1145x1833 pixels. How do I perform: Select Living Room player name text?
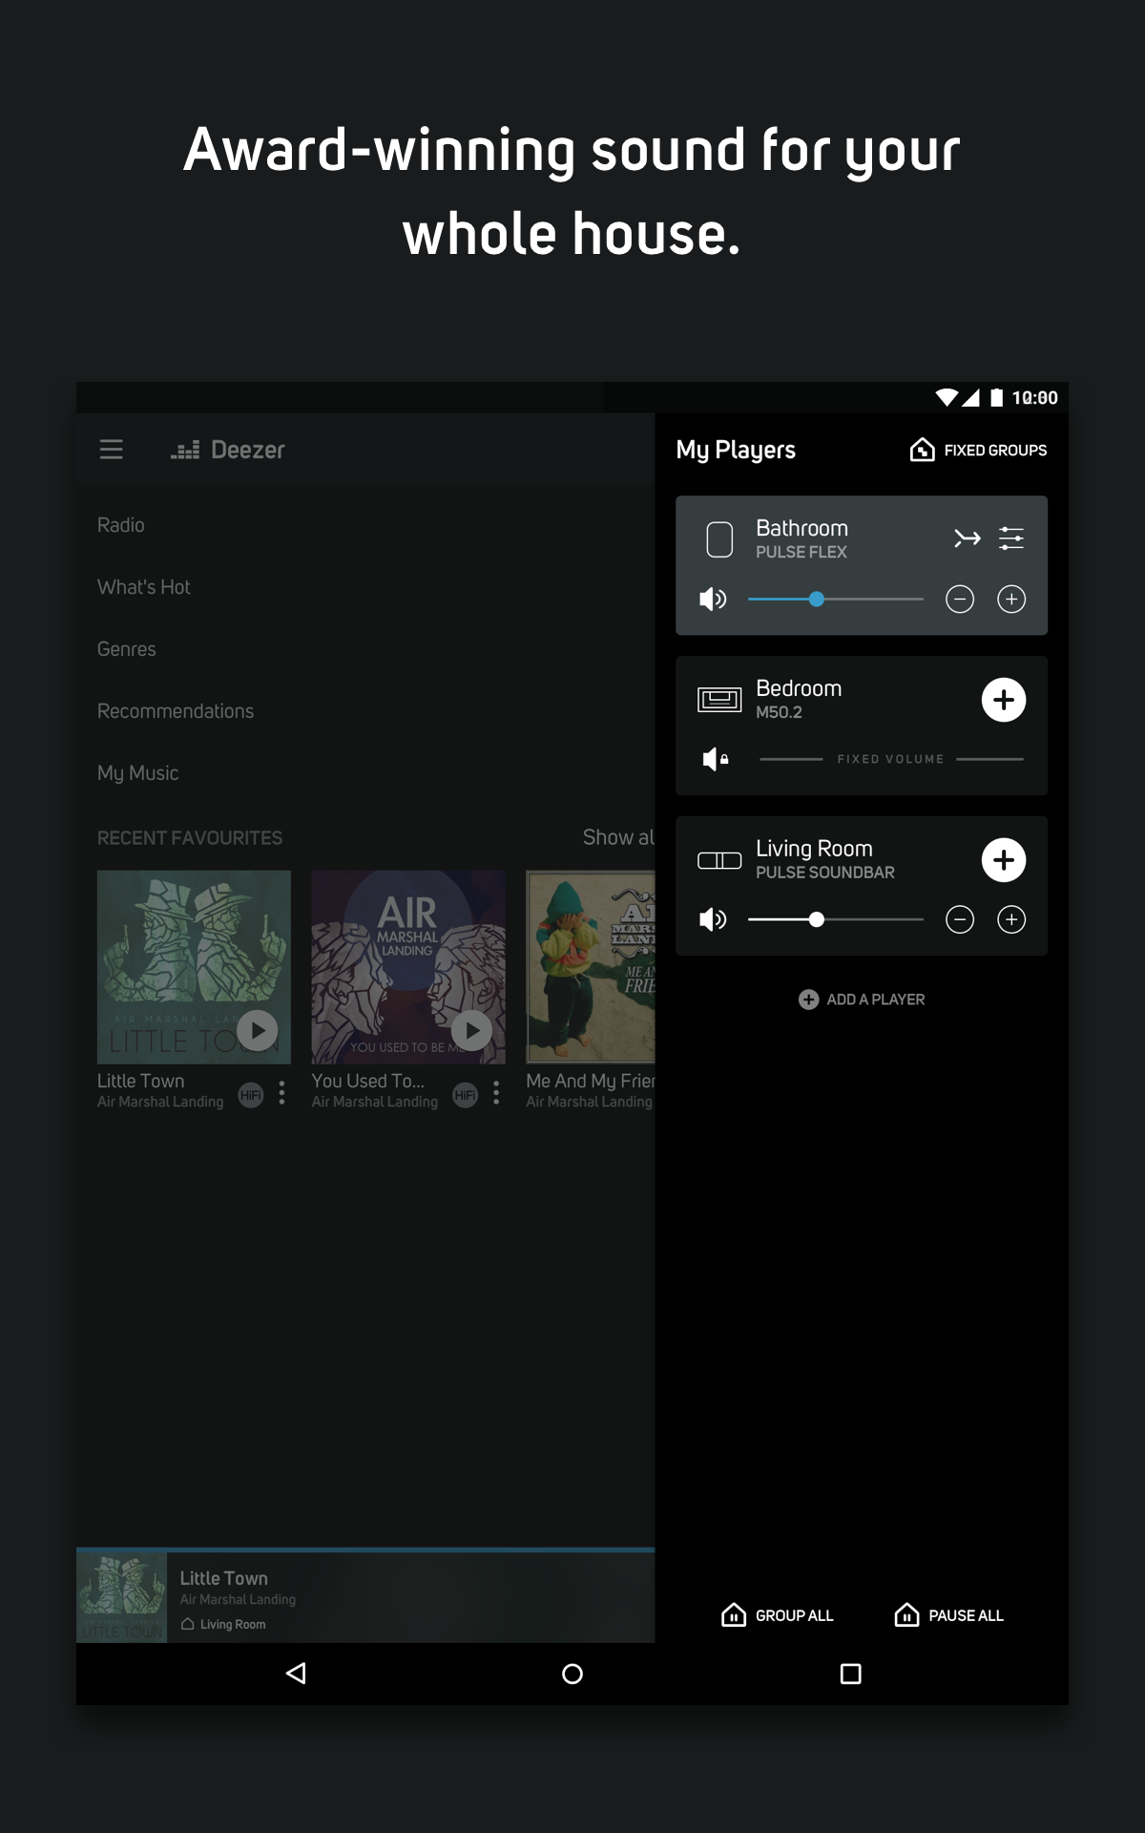click(814, 849)
